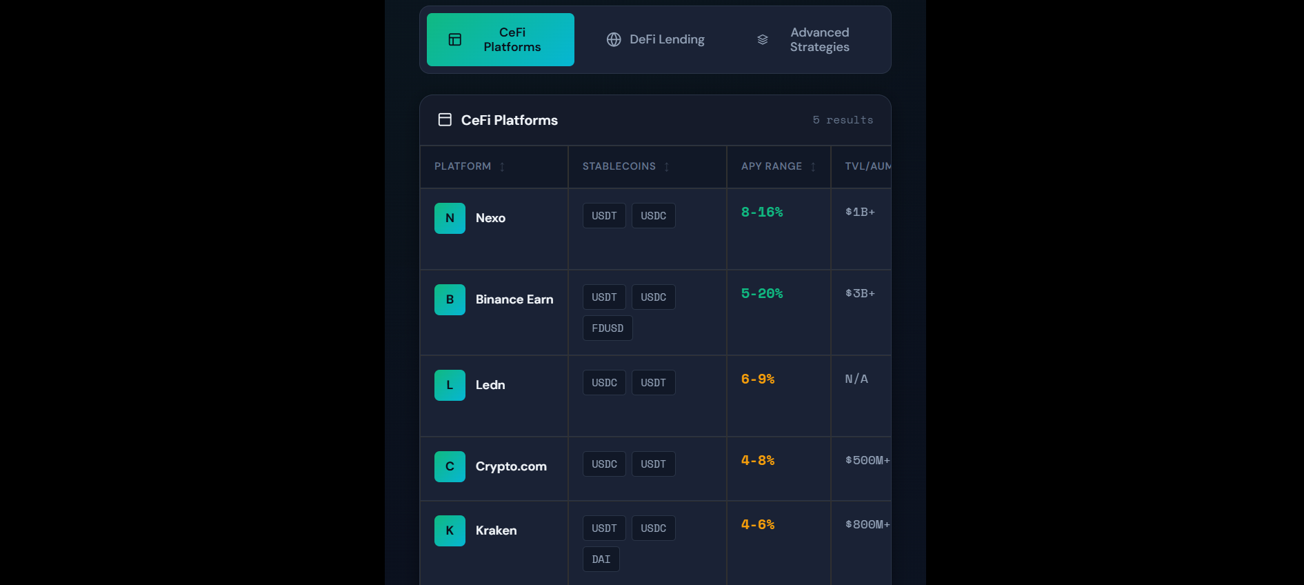The image size is (1304, 585).
Task: Click the sort arrows on STABLECOINS header
Action: [666, 166]
